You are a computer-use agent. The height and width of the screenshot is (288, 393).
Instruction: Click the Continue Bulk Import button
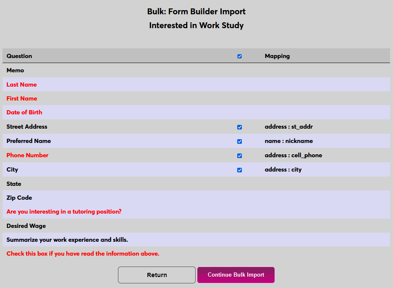(236, 275)
